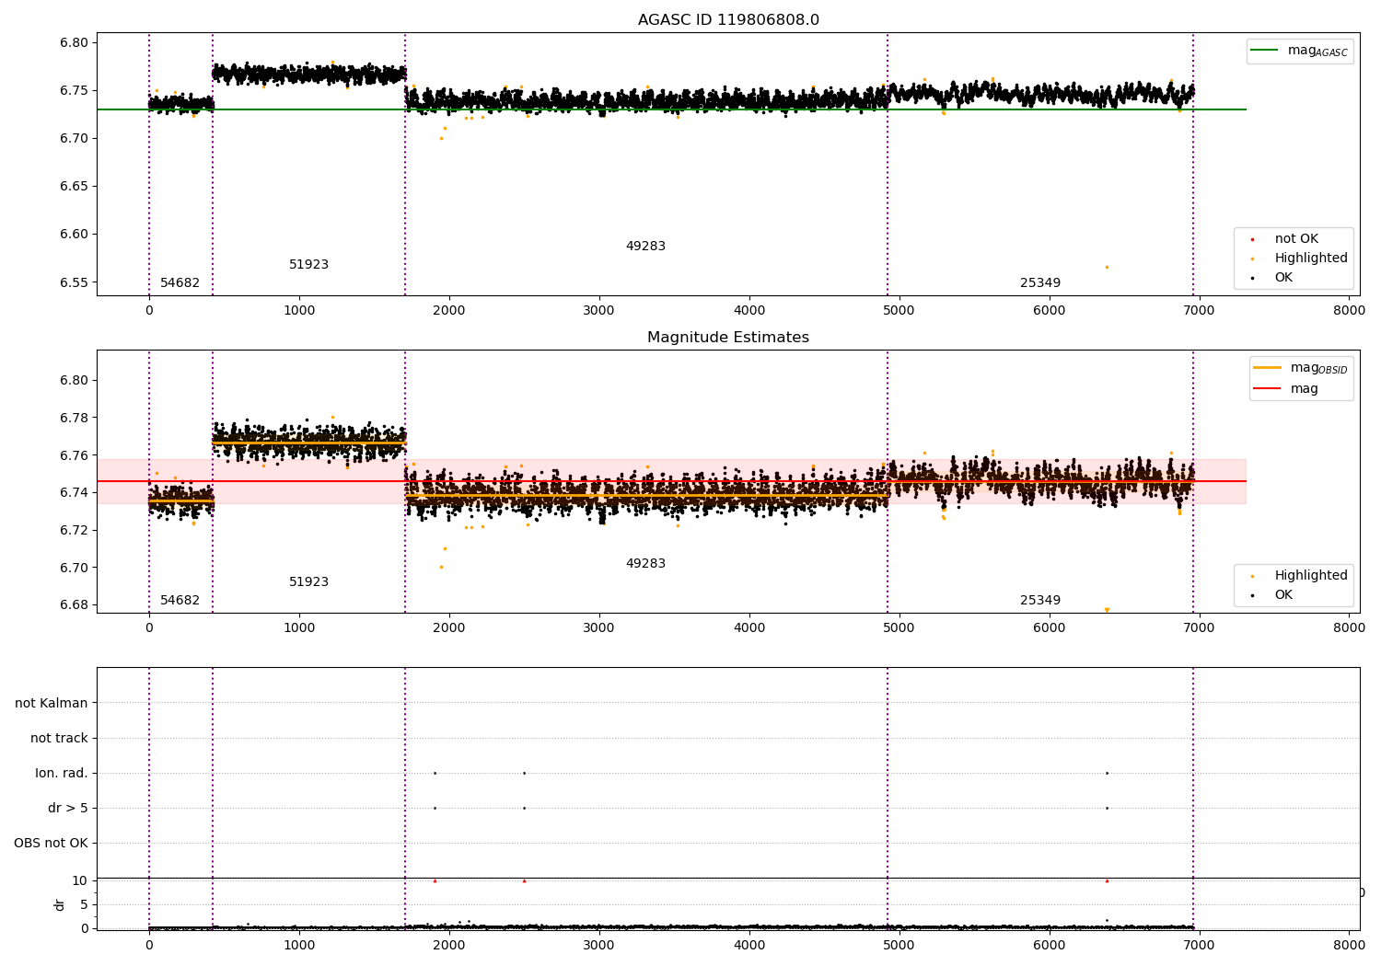Click the 8000 x-tick label under the top plot

(x=1349, y=311)
